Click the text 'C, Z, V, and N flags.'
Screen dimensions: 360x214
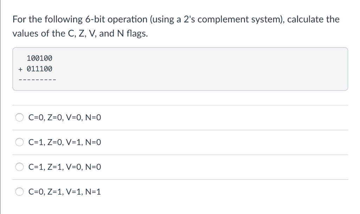108,34
